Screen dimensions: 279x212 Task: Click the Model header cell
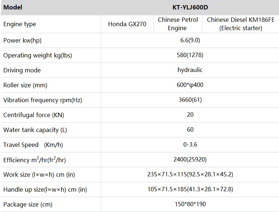pyautogui.click(x=13, y=8)
